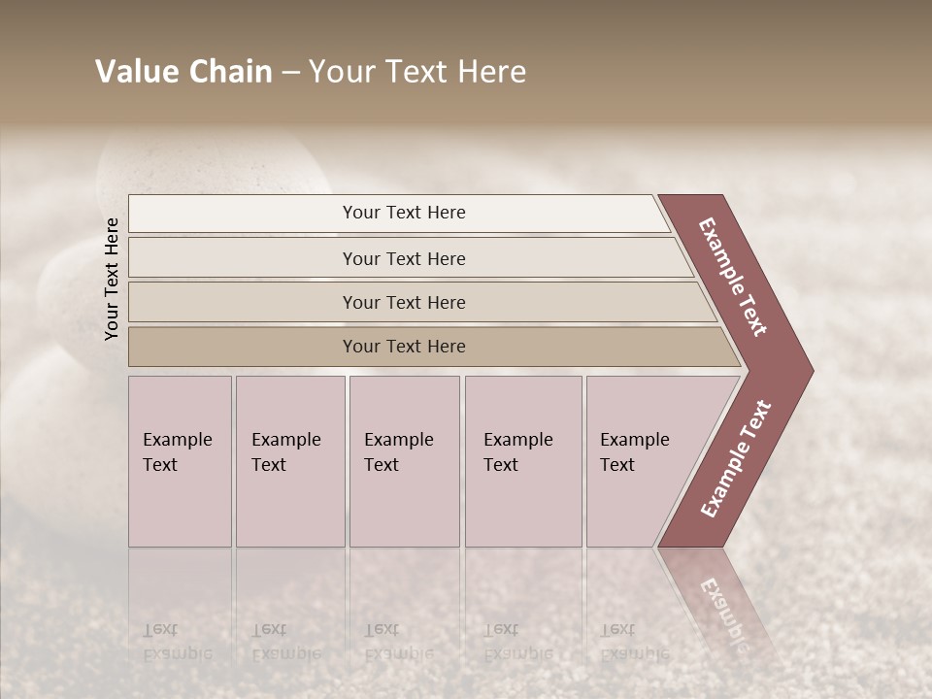Click the bold Value Chain words
Image resolution: width=932 pixels, height=699 pixels.
[x=183, y=71]
